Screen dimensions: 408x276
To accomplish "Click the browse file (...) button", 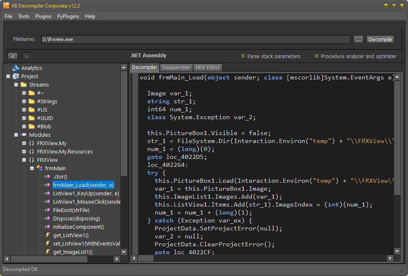I will point(358,39).
